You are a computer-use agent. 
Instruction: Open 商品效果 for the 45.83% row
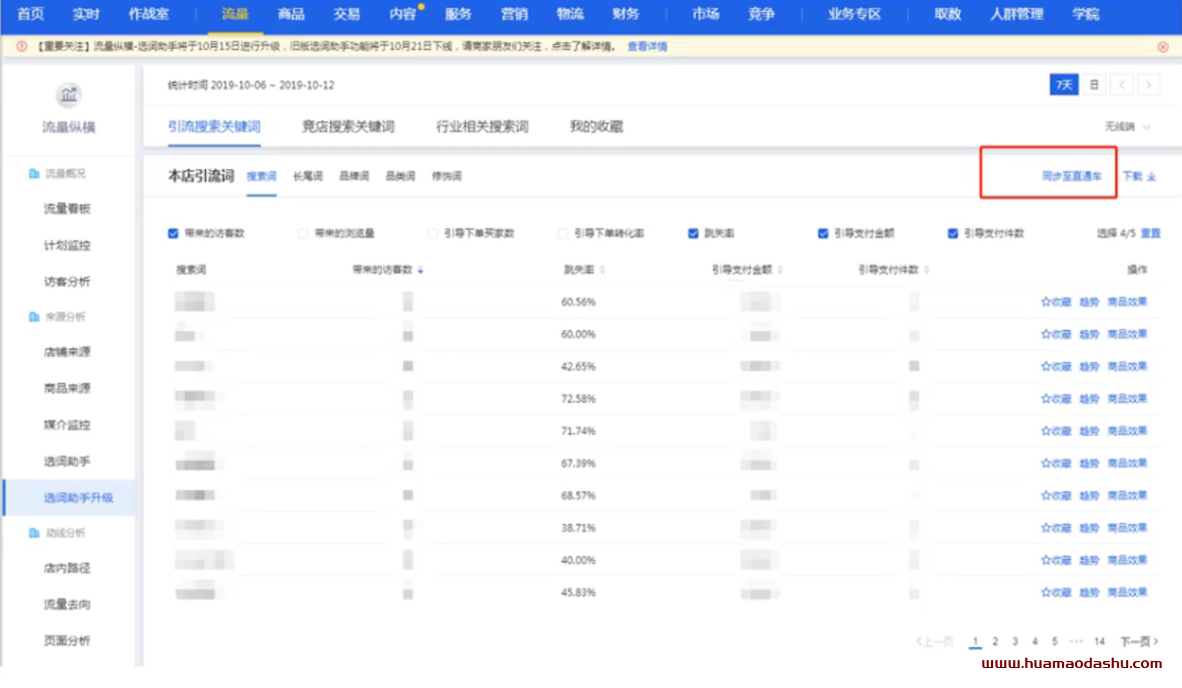[1127, 593]
